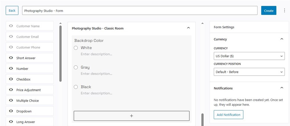Collapse the Currency settings section
Viewport: 290px width, 126px height.
[x=282, y=39]
